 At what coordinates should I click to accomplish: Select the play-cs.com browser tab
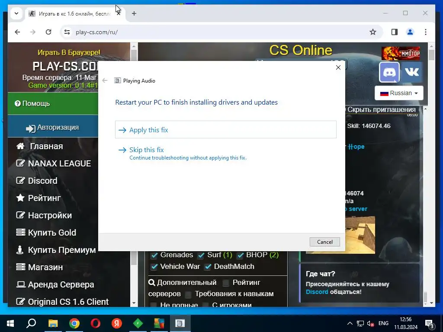click(x=74, y=13)
